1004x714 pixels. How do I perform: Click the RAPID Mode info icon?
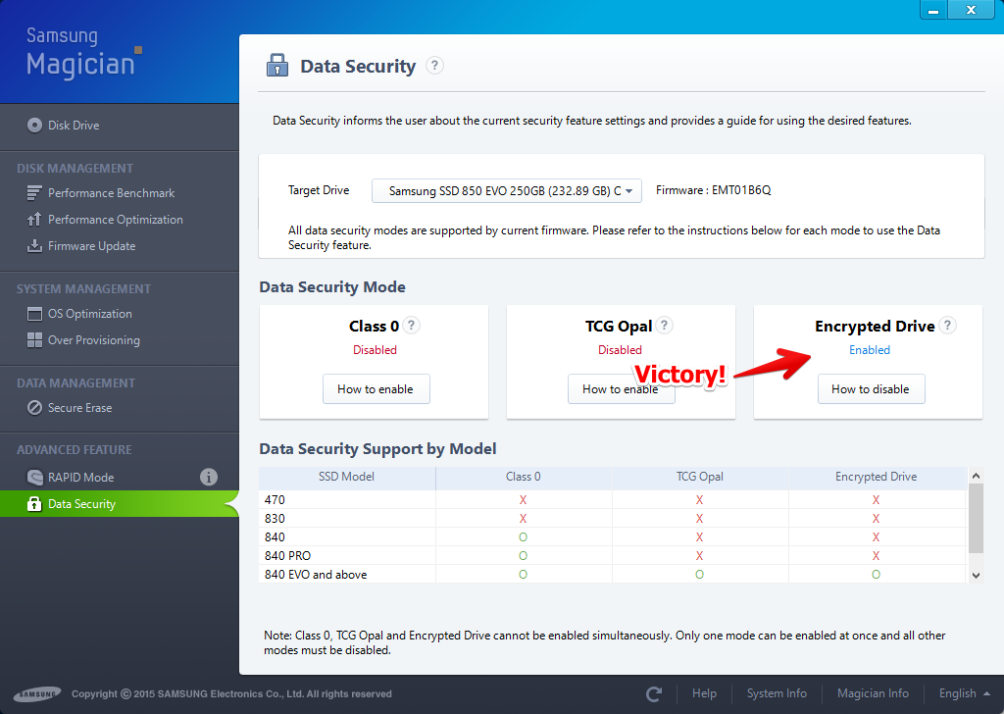(x=209, y=477)
